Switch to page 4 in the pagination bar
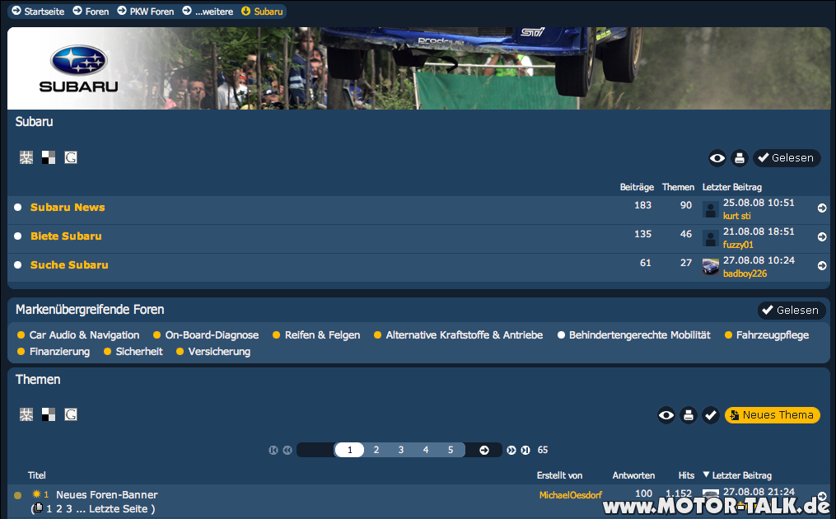 [426, 450]
